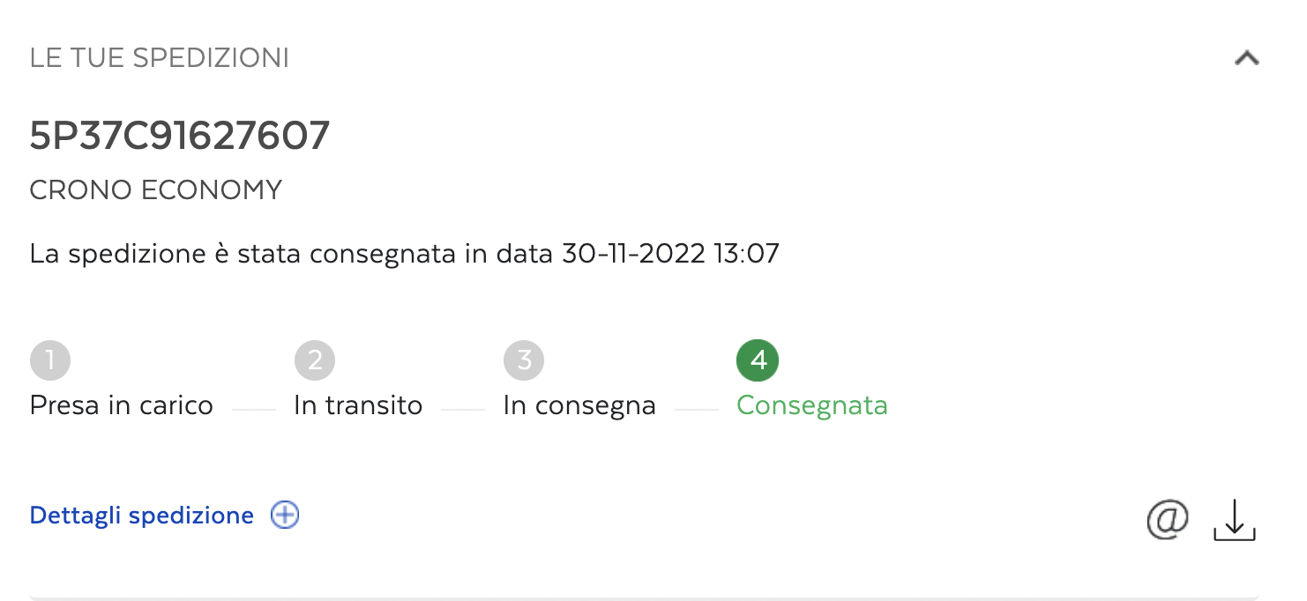Collapse the Le Tue Spedizioni section chevron
The width and height of the screenshot is (1307, 601).
(x=1246, y=59)
